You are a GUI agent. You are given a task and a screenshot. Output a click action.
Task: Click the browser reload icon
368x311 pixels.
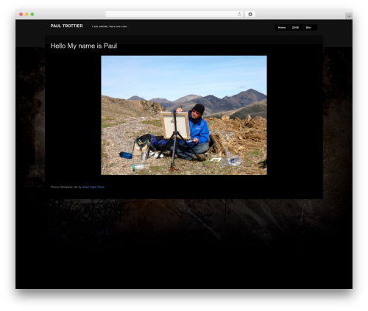click(239, 14)
